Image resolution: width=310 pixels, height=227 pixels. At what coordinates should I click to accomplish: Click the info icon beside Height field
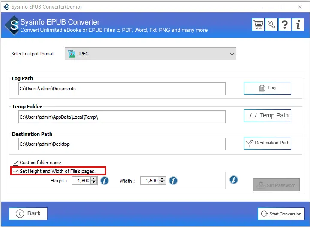[x=105, y=181]
